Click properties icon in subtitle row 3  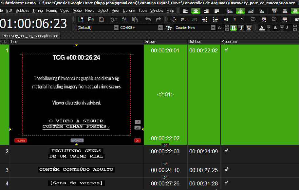tap(226, 169)
